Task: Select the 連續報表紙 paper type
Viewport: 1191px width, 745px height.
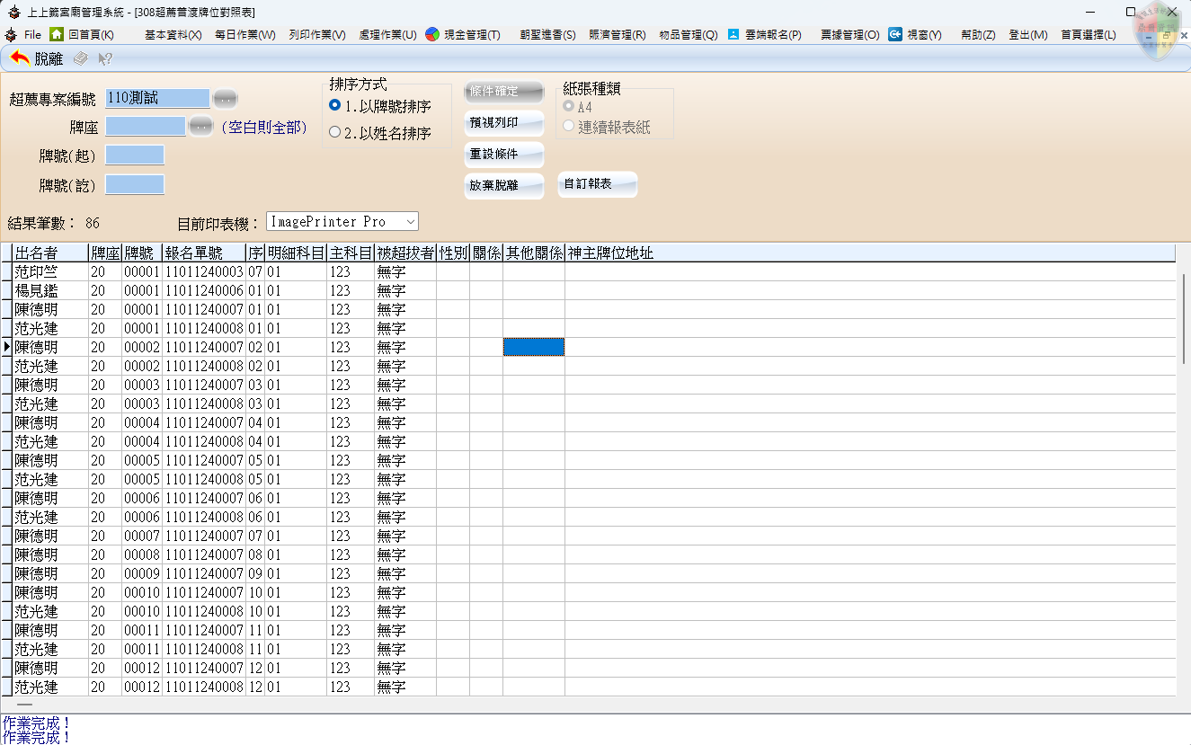Action: coord(568,127)
